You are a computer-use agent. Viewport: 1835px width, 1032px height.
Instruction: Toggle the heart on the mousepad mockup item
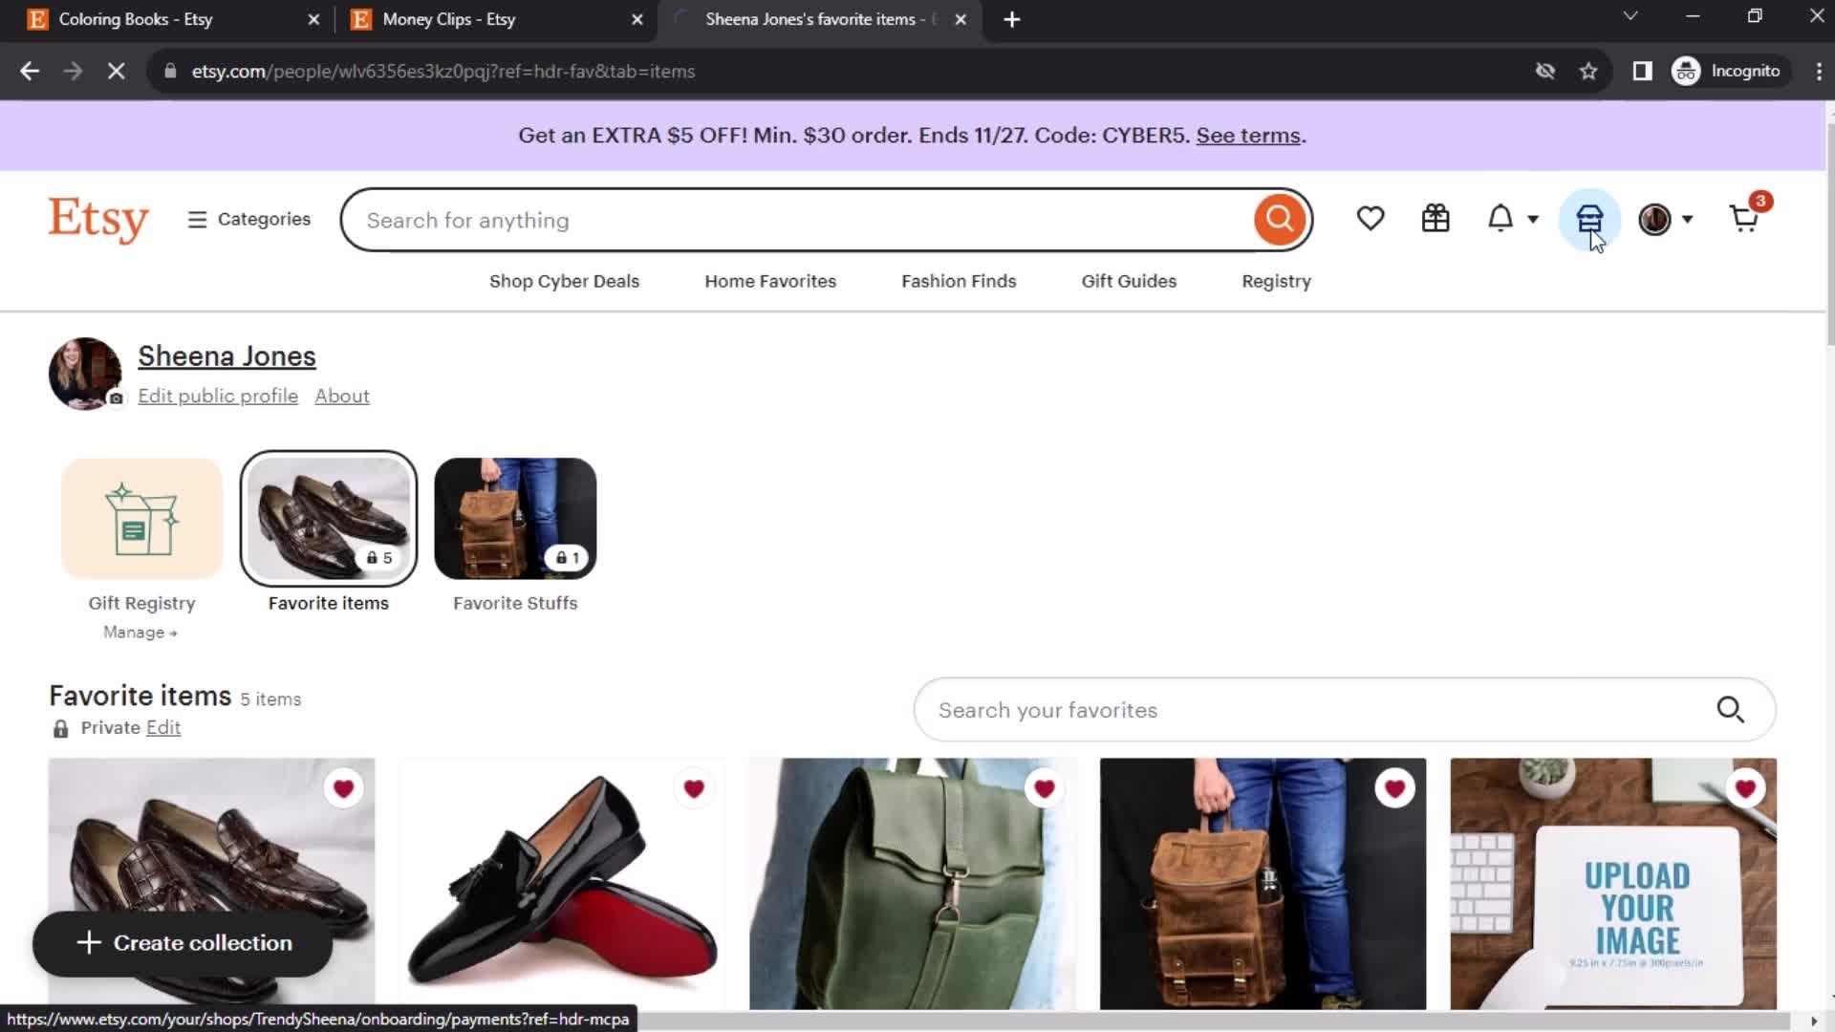coord(1746,787)
